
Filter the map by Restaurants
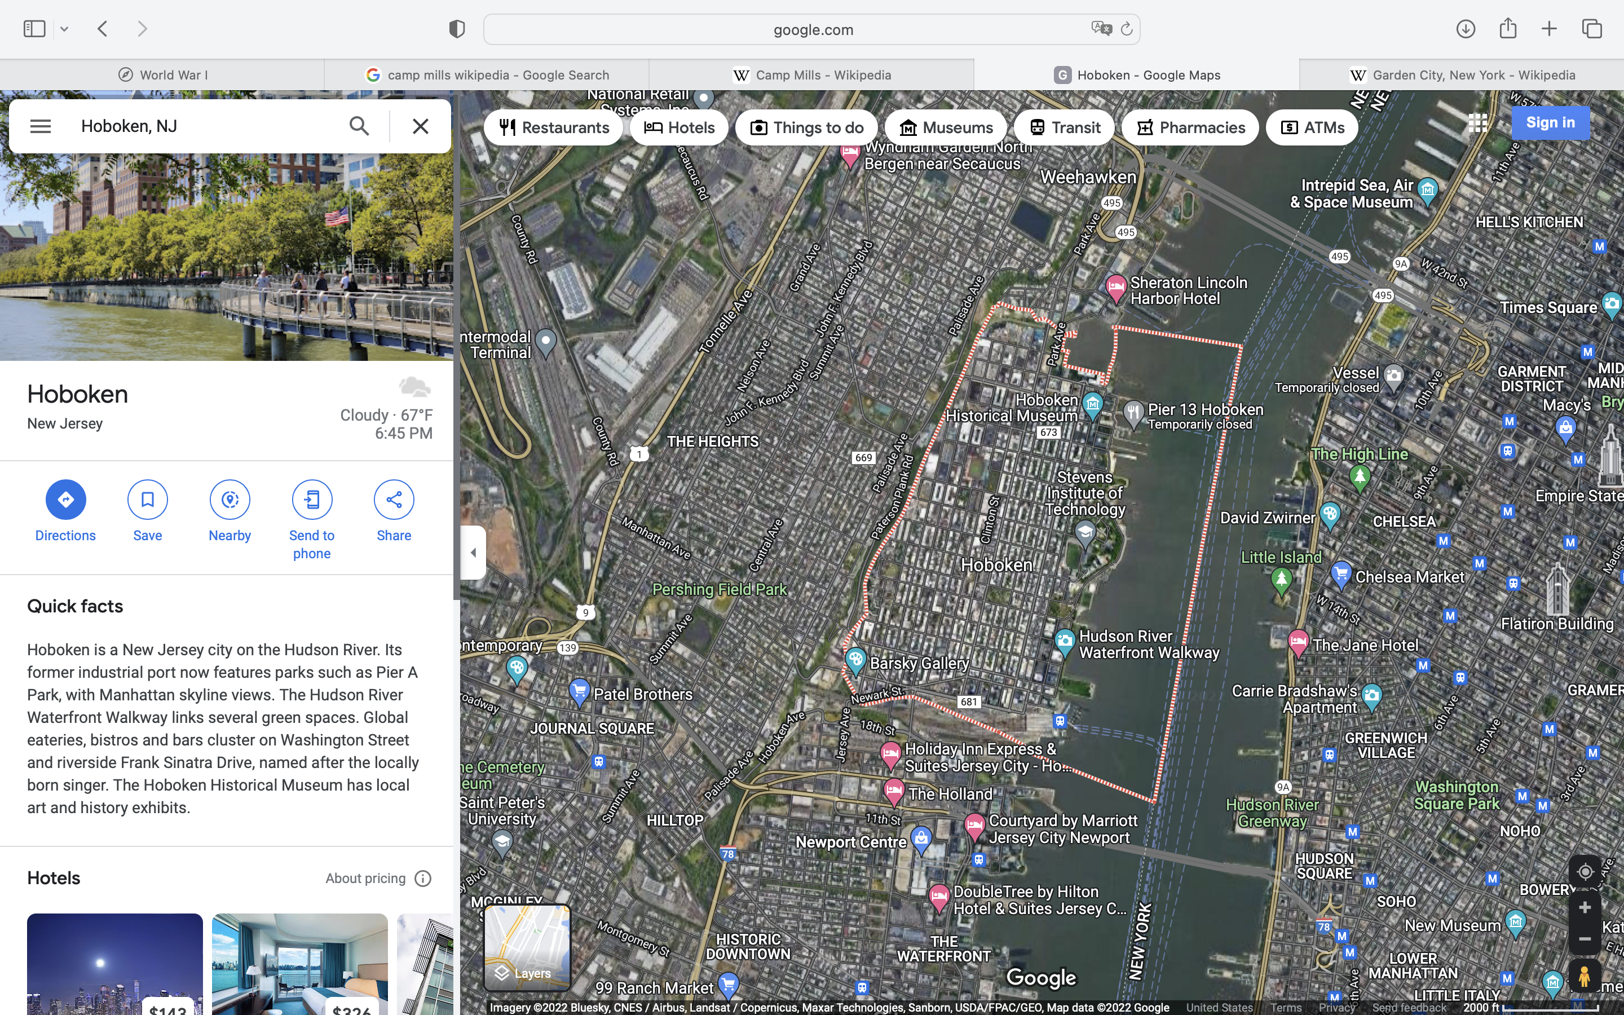[x=554, y=127]
